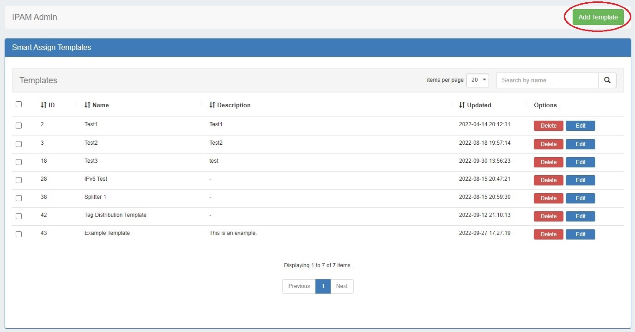
Task: Sort by Description column sort icon
Action: pyautogui.click(x=212, y=105)
